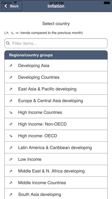The width and height of the screenshot is (112, 199).
Task: Focus the Filter items search field
Action: (x=56, y=43)
